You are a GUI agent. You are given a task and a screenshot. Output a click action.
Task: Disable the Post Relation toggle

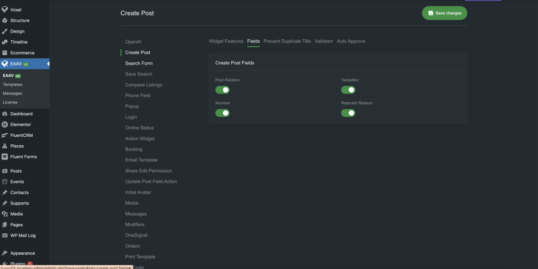(222, 90)
